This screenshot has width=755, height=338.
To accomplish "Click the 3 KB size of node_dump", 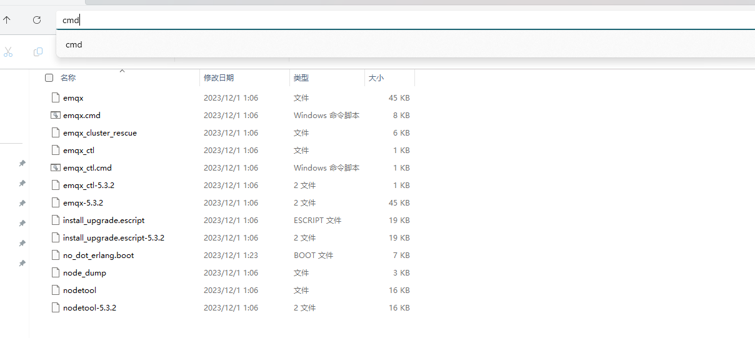I will pos(401,273).
